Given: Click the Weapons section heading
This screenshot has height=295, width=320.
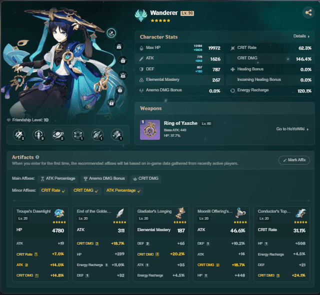Looking at the screenshot, I should 151,108.
